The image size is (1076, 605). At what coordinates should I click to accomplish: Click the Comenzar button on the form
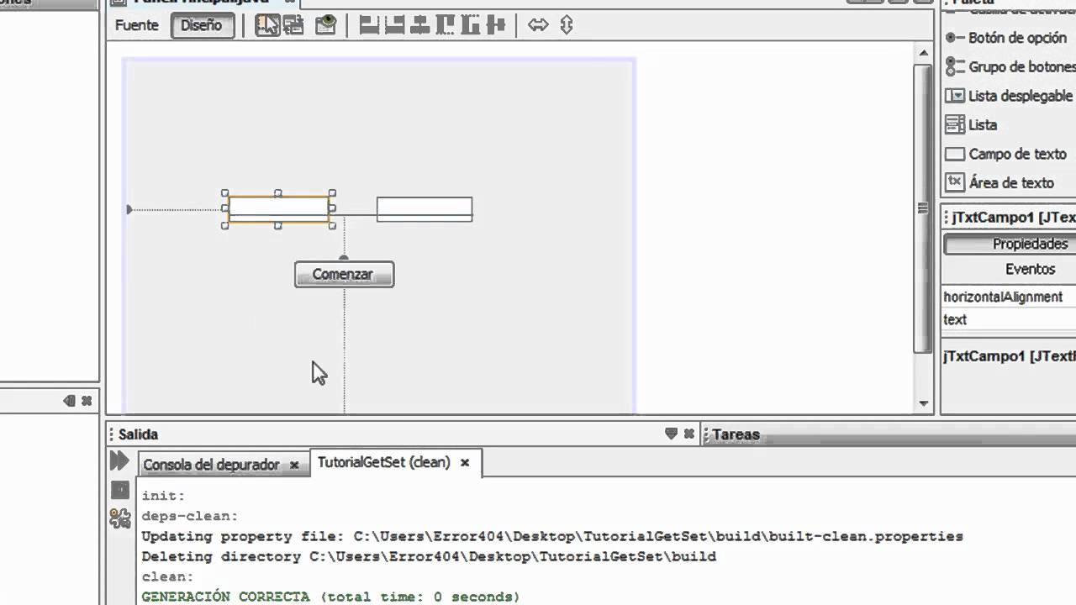coord(344,274)
